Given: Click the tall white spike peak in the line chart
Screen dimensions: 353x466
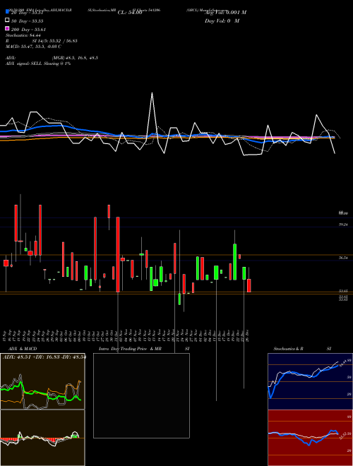Looking at the screenshot, I should click(152, 94).
